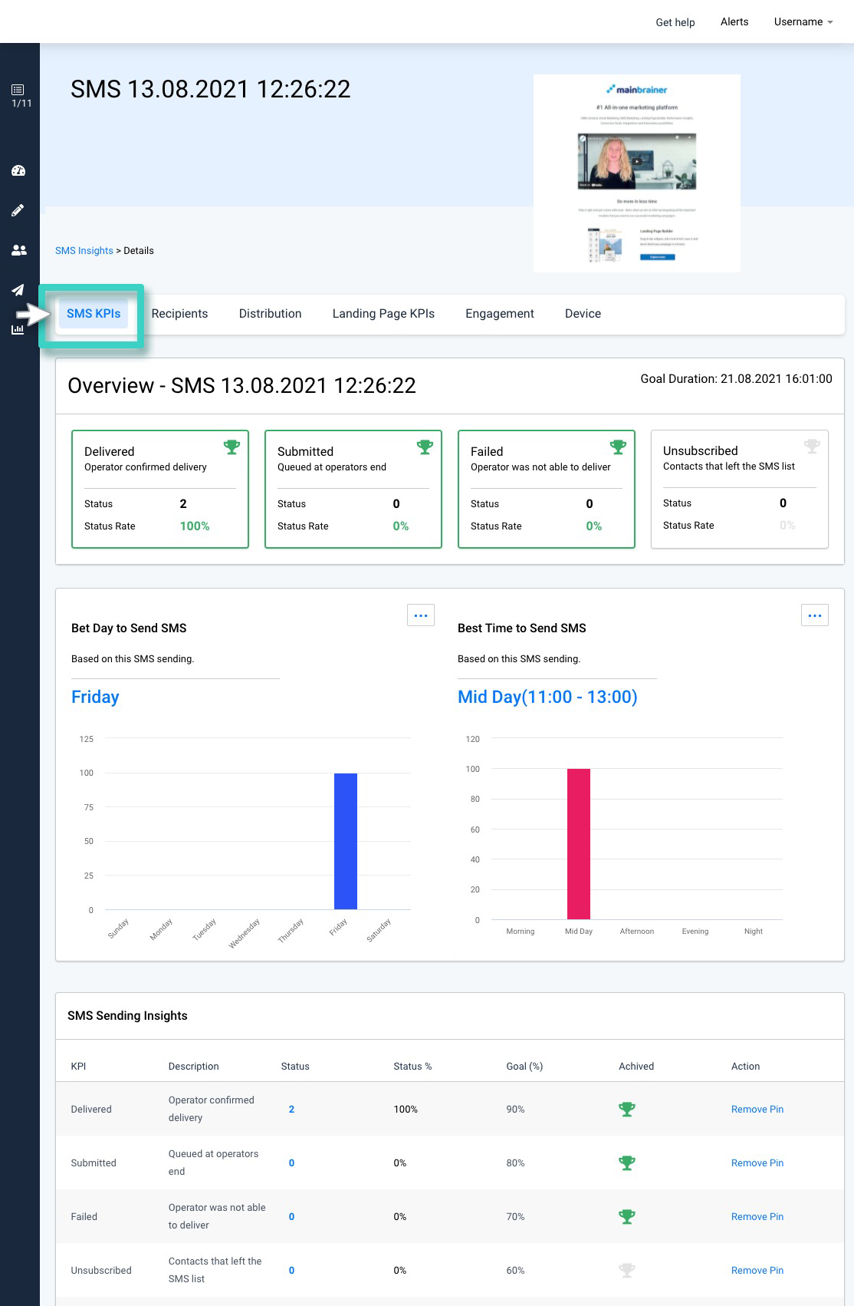Switch to the Recipients tab

179,314
